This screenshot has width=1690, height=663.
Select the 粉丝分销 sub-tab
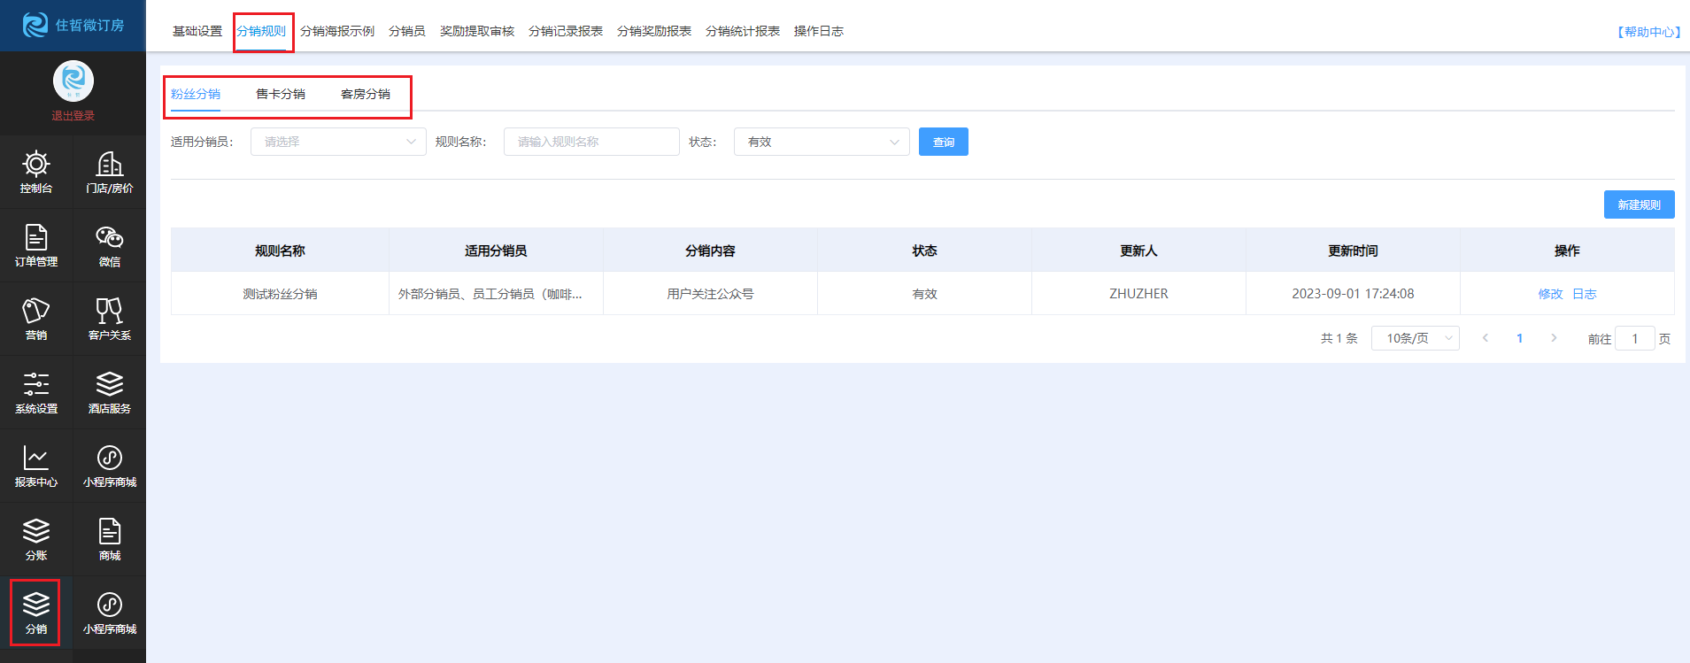click(196, 94)
